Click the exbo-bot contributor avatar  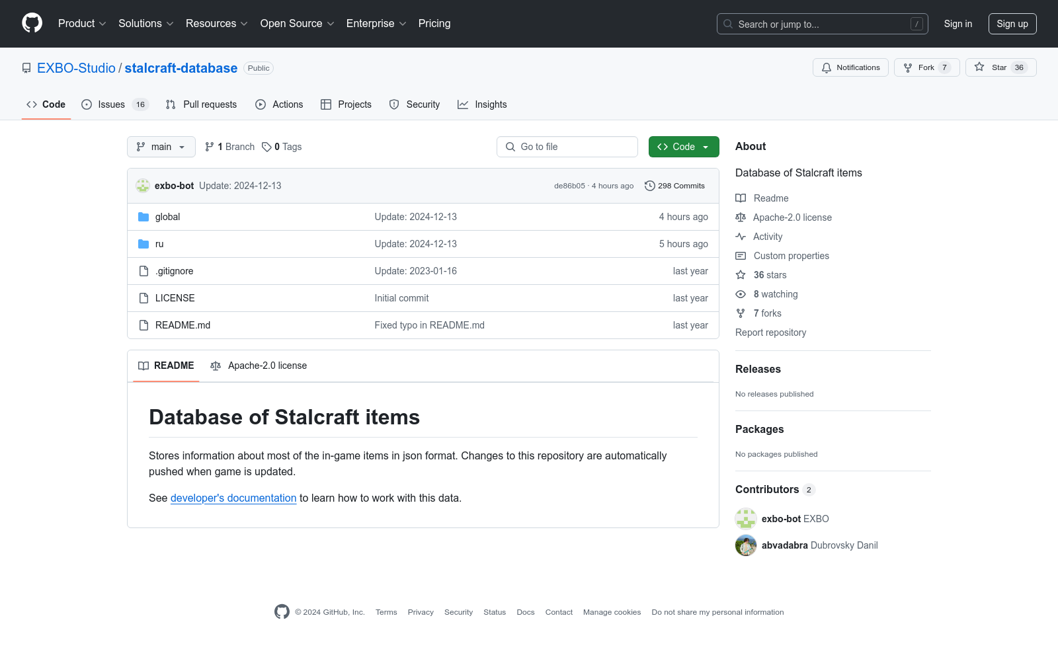(746, 519)
